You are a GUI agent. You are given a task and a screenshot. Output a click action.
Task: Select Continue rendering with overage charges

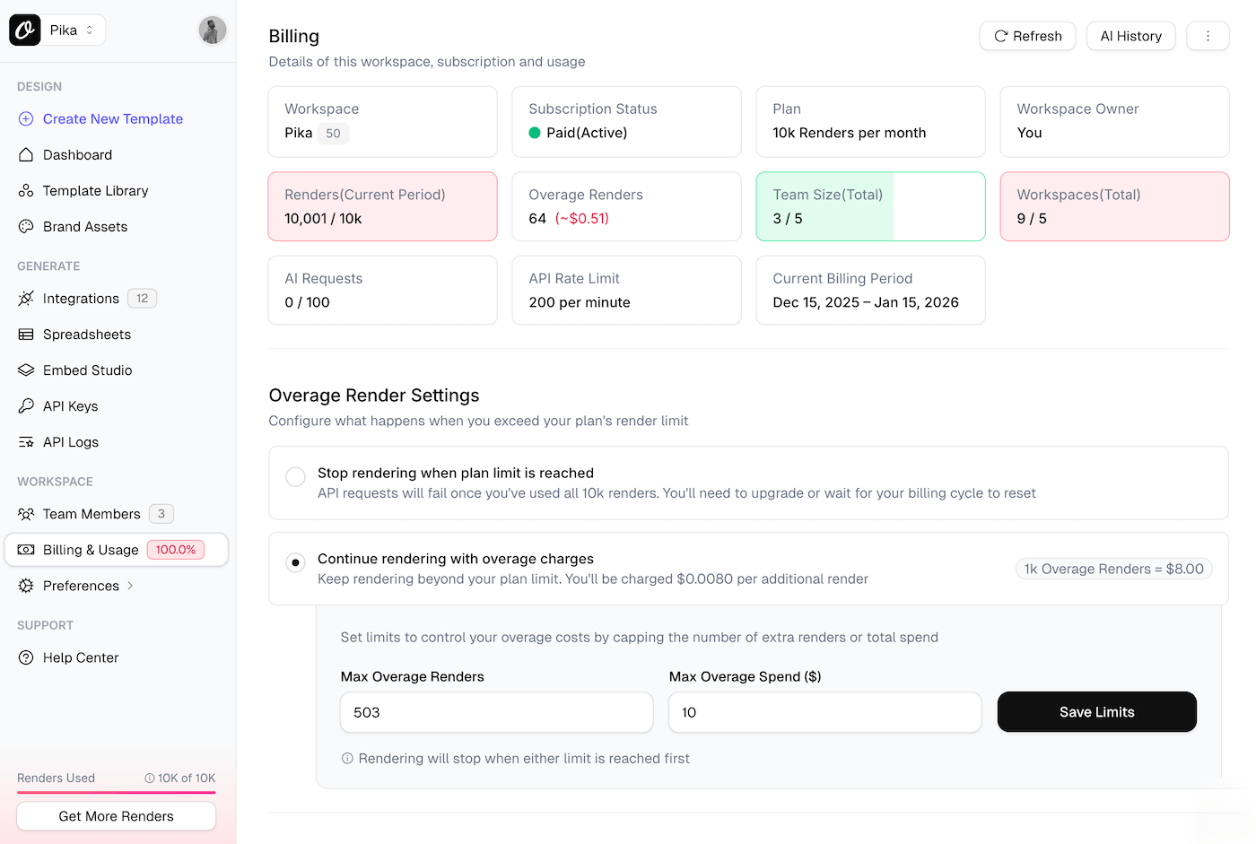coord(295,562)
